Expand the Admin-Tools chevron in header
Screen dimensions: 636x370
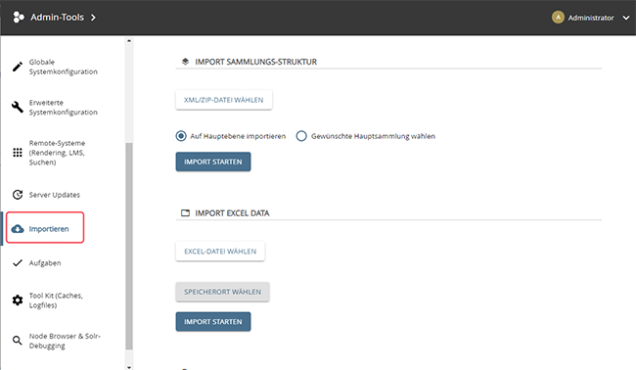(93, 18)
